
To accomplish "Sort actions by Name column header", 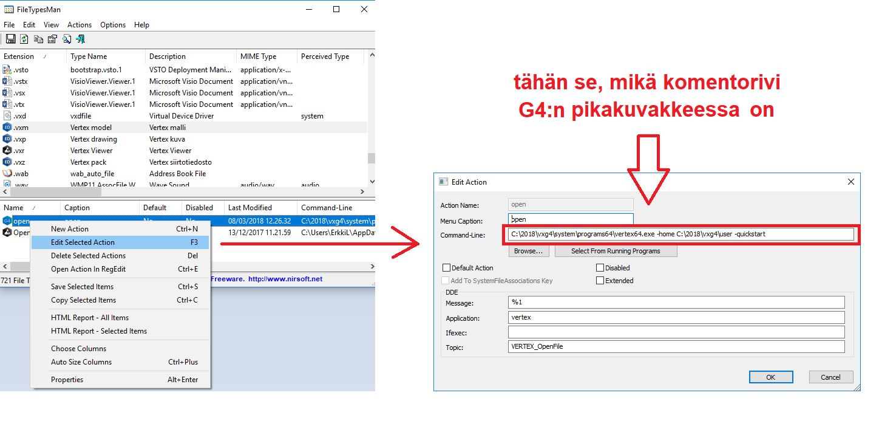I will 14,208.
